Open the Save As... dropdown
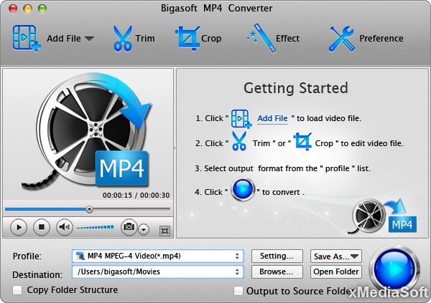Viewport: 431px width, 303px height. [336, 256]
